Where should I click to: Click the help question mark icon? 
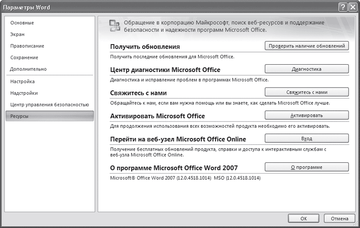[x=343, y=7]
